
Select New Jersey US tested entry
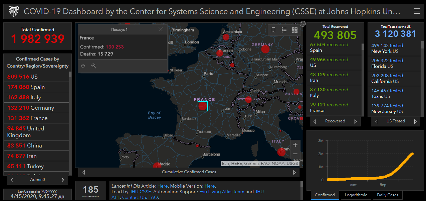[395, 109]
